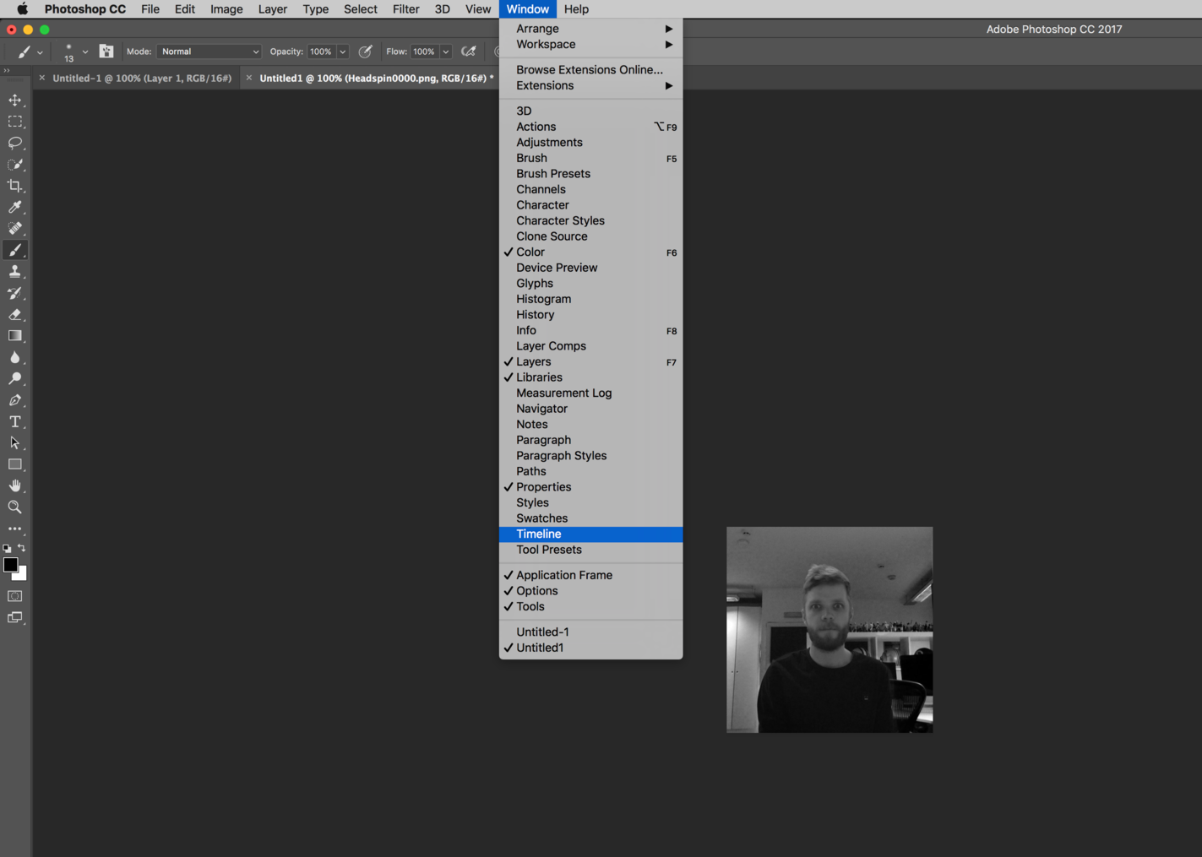Select the Zoom tool
Viewport: 1202px width, 857px height.
tap(15, 507)
